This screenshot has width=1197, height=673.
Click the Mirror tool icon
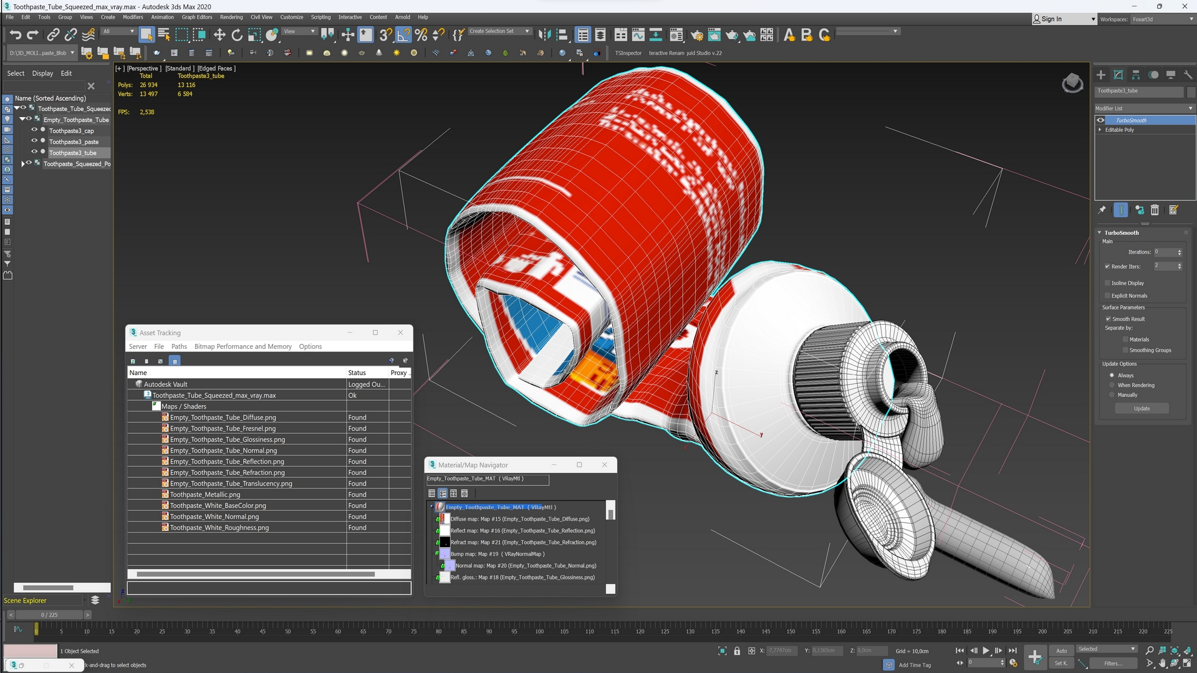[545, 35]
